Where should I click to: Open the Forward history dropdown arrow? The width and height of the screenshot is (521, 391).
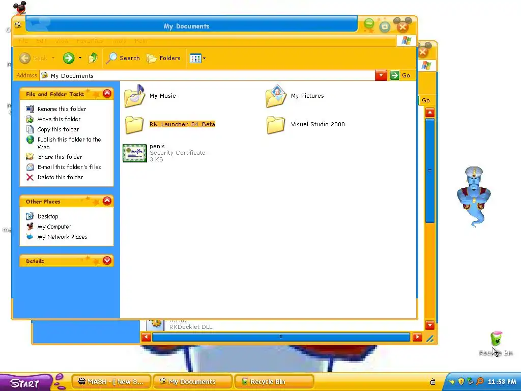point(80,58)
